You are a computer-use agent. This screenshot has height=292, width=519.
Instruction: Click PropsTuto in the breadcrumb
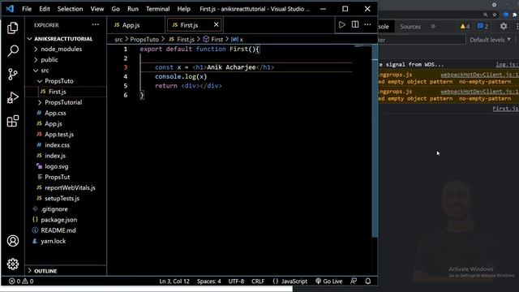144,40
